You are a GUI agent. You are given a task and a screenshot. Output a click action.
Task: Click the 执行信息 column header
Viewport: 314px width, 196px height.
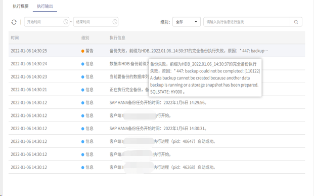[117, 38]
